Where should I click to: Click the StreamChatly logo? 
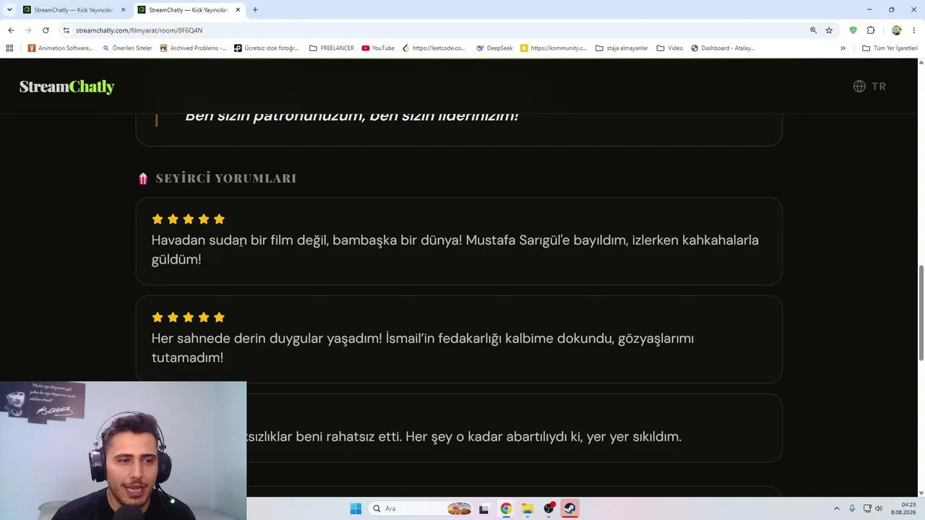[66, 87]
